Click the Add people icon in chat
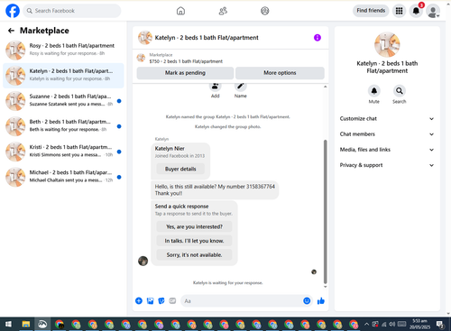This screenshot has width=451, height=331. (x=215, y=87)
